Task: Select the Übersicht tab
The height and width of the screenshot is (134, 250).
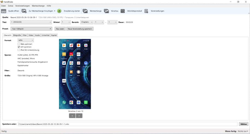Action: 8,35
